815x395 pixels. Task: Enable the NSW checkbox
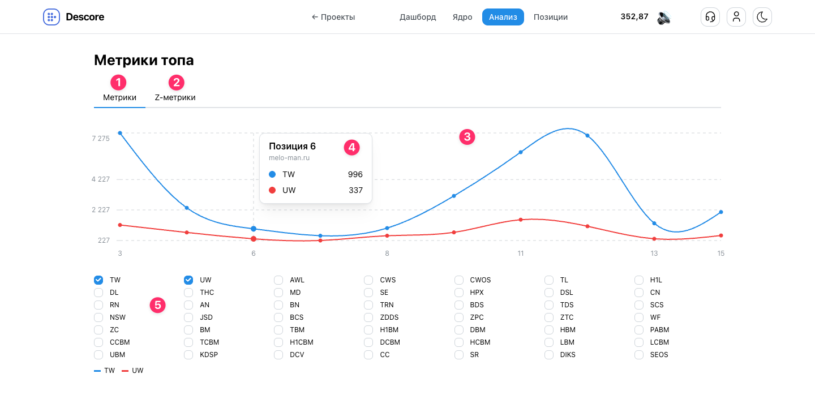[98, 317]
